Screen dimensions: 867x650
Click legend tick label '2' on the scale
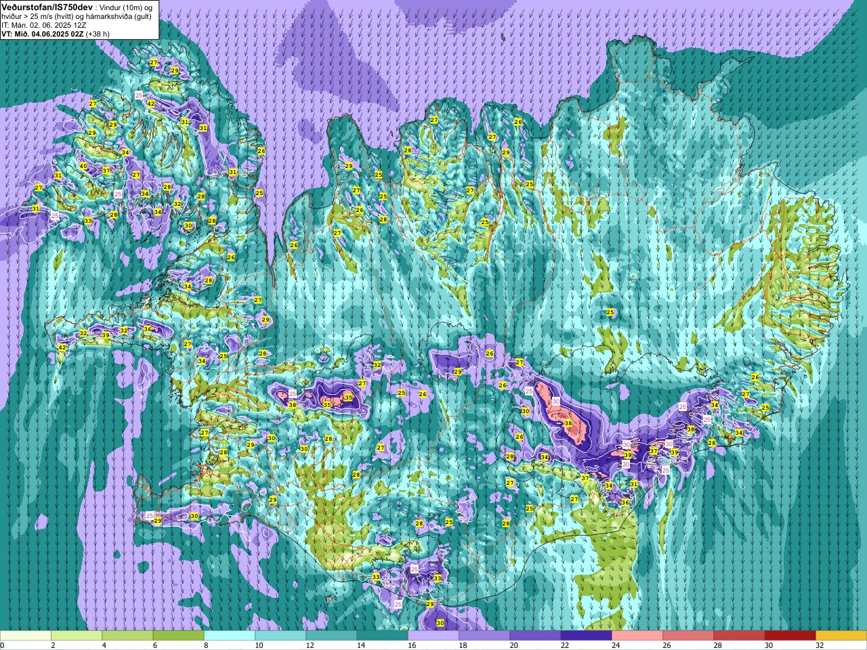(51, 645)
